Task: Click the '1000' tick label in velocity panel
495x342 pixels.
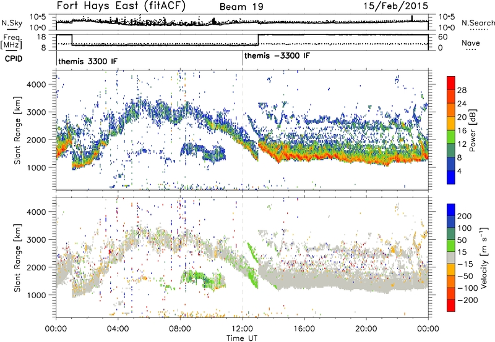Action: 36,295
